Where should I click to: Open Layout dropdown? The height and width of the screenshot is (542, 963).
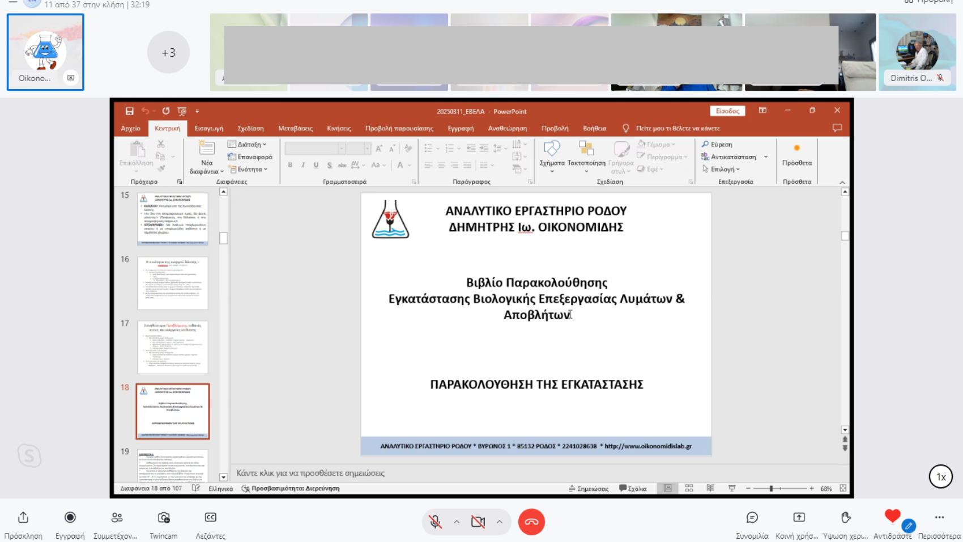248,144
